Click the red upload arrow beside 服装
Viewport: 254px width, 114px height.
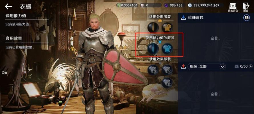[183, 66]
